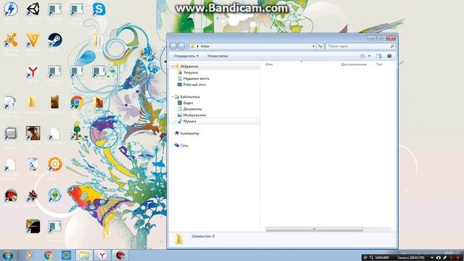Open the Windows Start menu orb
This screenshot has height=261, width=464.
8,255
